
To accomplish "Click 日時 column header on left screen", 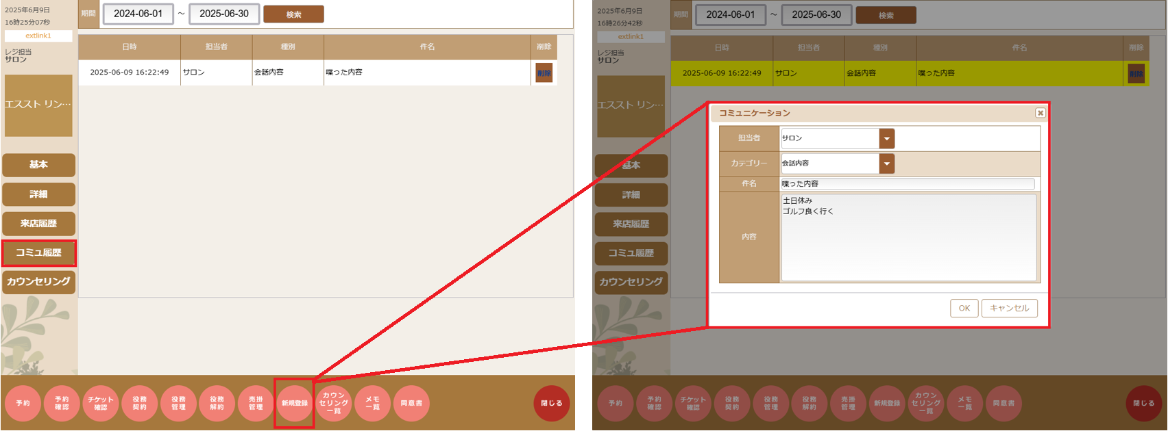I will tap(130, 47).
